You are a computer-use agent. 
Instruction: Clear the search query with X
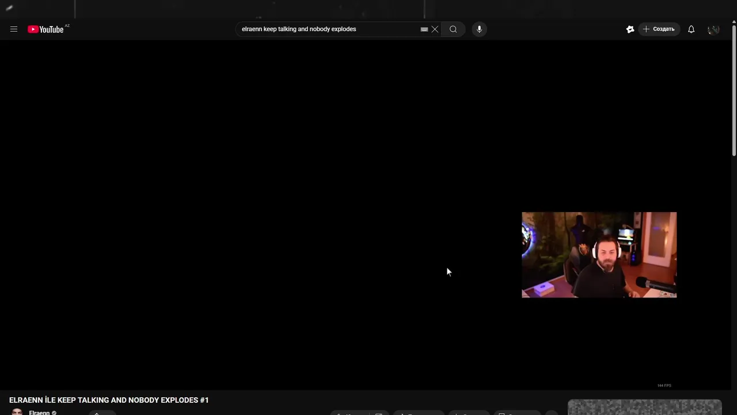(435, 29)
